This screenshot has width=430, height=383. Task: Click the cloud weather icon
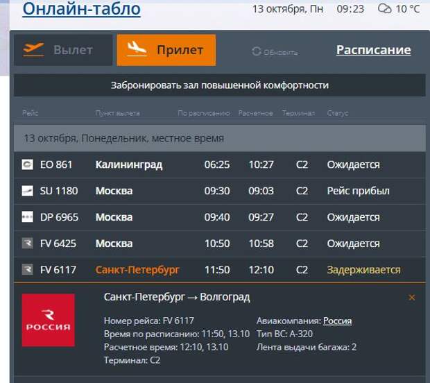384,9
